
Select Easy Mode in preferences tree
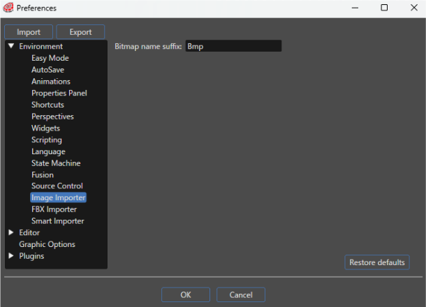tap(50, 58)
